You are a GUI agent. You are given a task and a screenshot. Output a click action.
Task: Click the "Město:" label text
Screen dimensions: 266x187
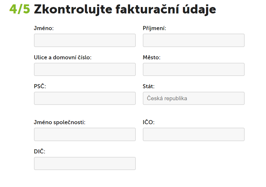click(x=152, y=58)
